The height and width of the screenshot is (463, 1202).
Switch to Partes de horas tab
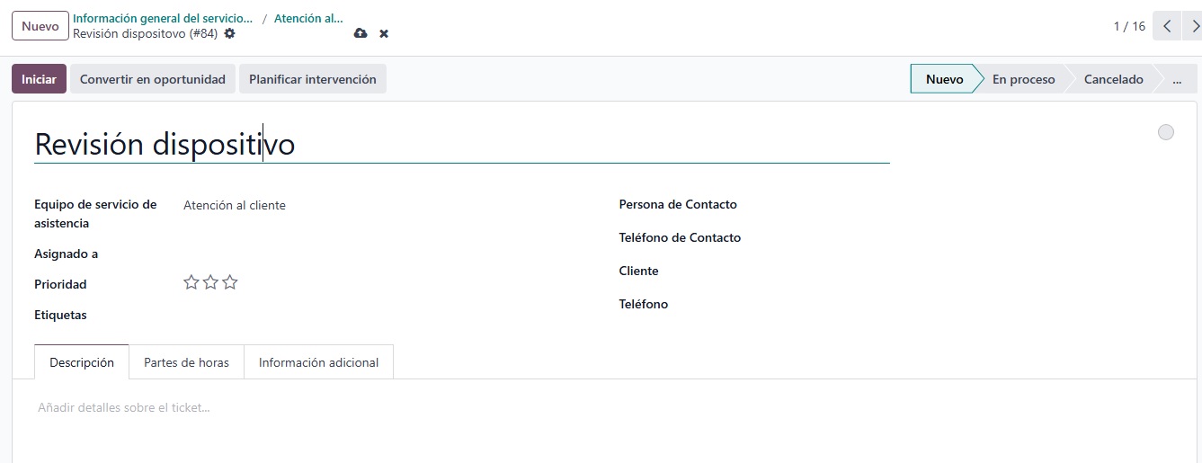click(186, 362)
